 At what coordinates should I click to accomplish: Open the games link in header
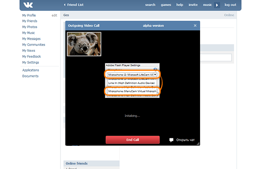coord(166,5)
